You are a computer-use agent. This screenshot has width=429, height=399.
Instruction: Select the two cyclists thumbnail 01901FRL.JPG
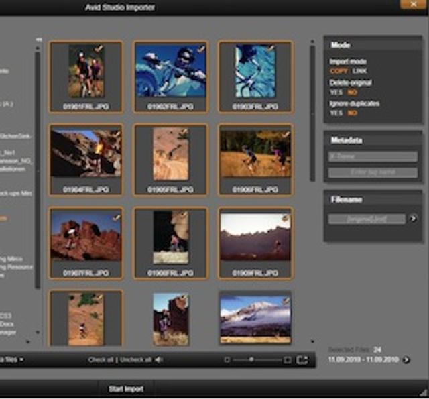pyautogui.click(x=86, y=77)
